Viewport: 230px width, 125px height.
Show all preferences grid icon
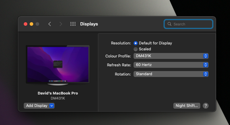73,24
